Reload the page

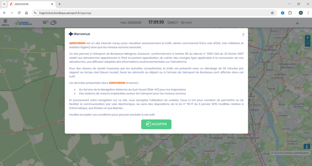[19, 13]
